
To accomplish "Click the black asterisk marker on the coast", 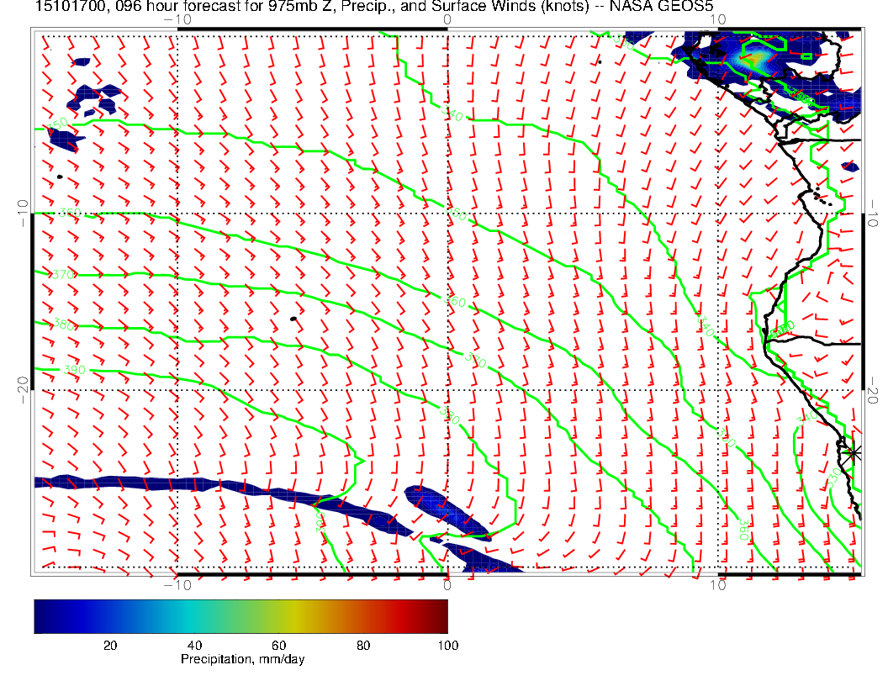I will (853, 452).
